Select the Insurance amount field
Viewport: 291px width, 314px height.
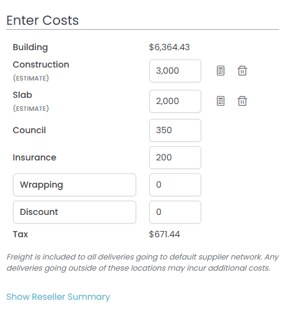(x=175, y=158)
